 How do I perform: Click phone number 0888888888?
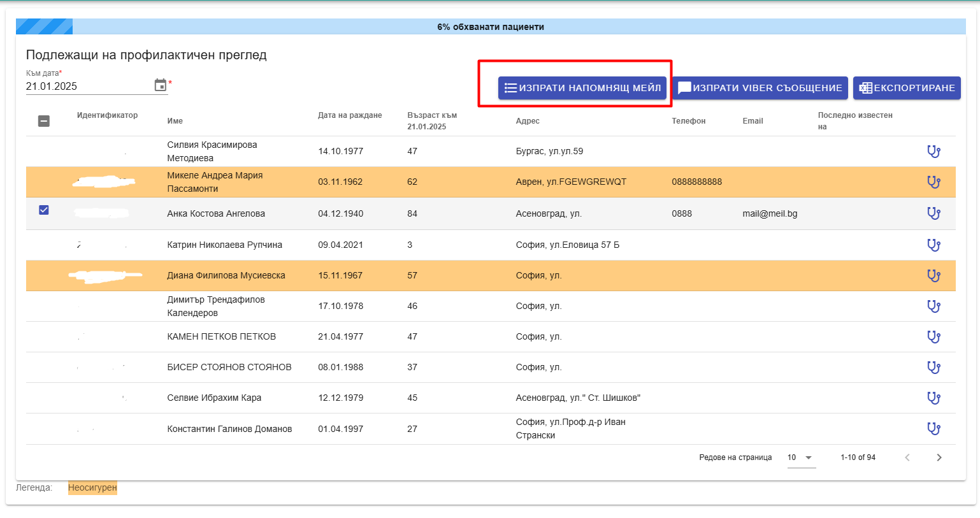tap(697, 182)
